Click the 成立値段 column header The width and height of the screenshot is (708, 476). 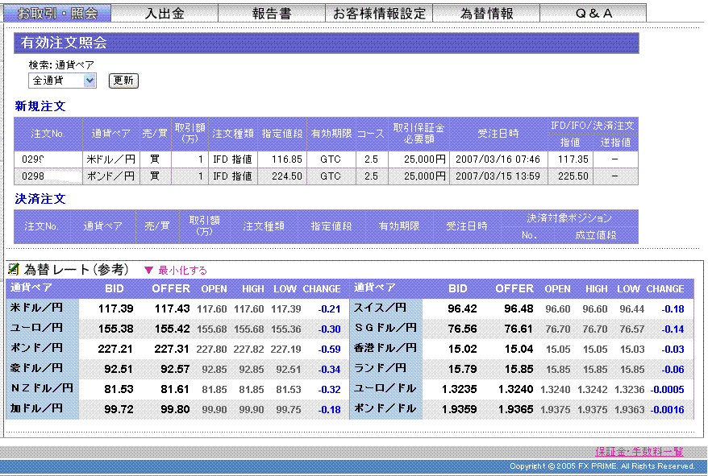(596, 235)
